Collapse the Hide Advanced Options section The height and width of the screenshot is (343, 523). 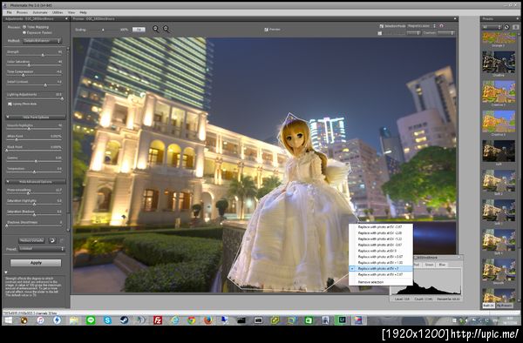click(36, 182)
